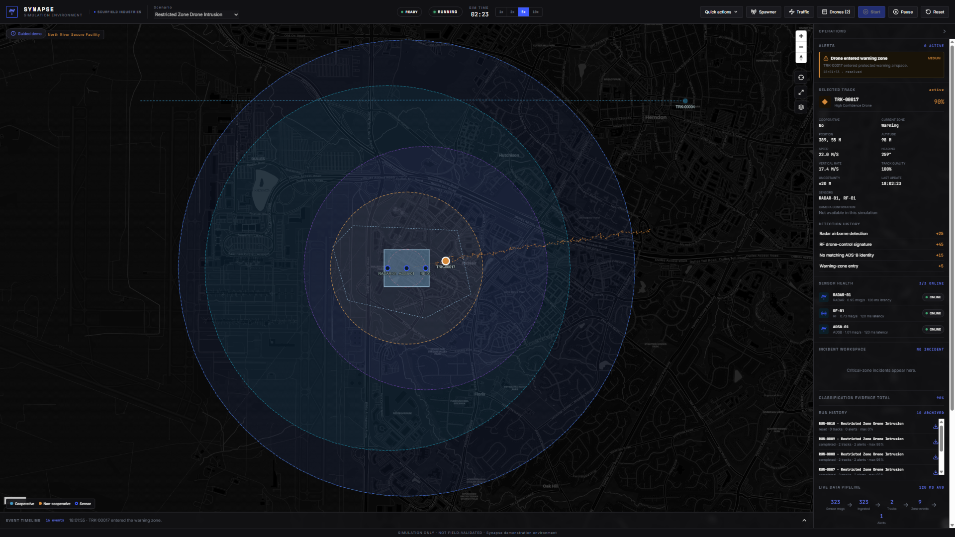This screenshot has width=955, height=537.
Task: Click the 10 ARCHIVED run history label
Action: pyautogui.click(x=930, y=413)
